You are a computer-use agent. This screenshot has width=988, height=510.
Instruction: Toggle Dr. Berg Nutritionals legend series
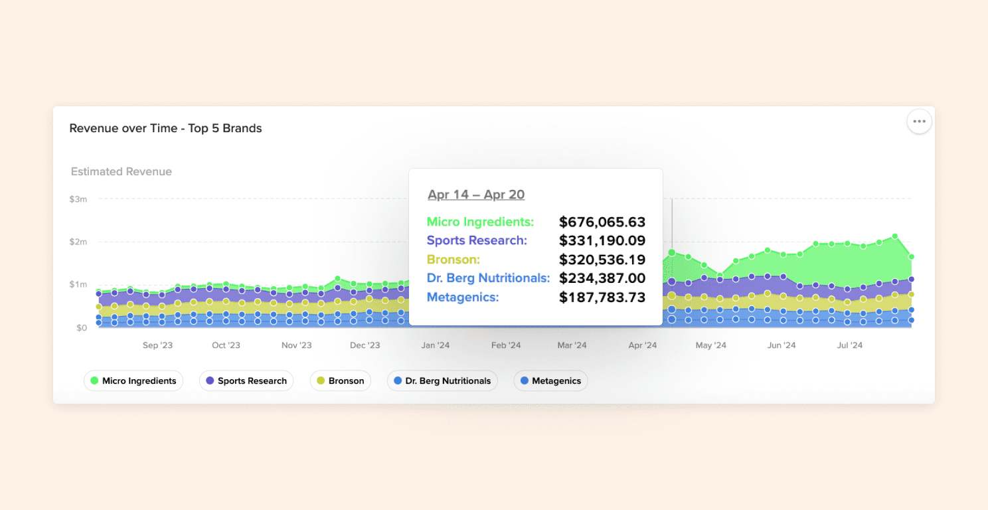442,381
